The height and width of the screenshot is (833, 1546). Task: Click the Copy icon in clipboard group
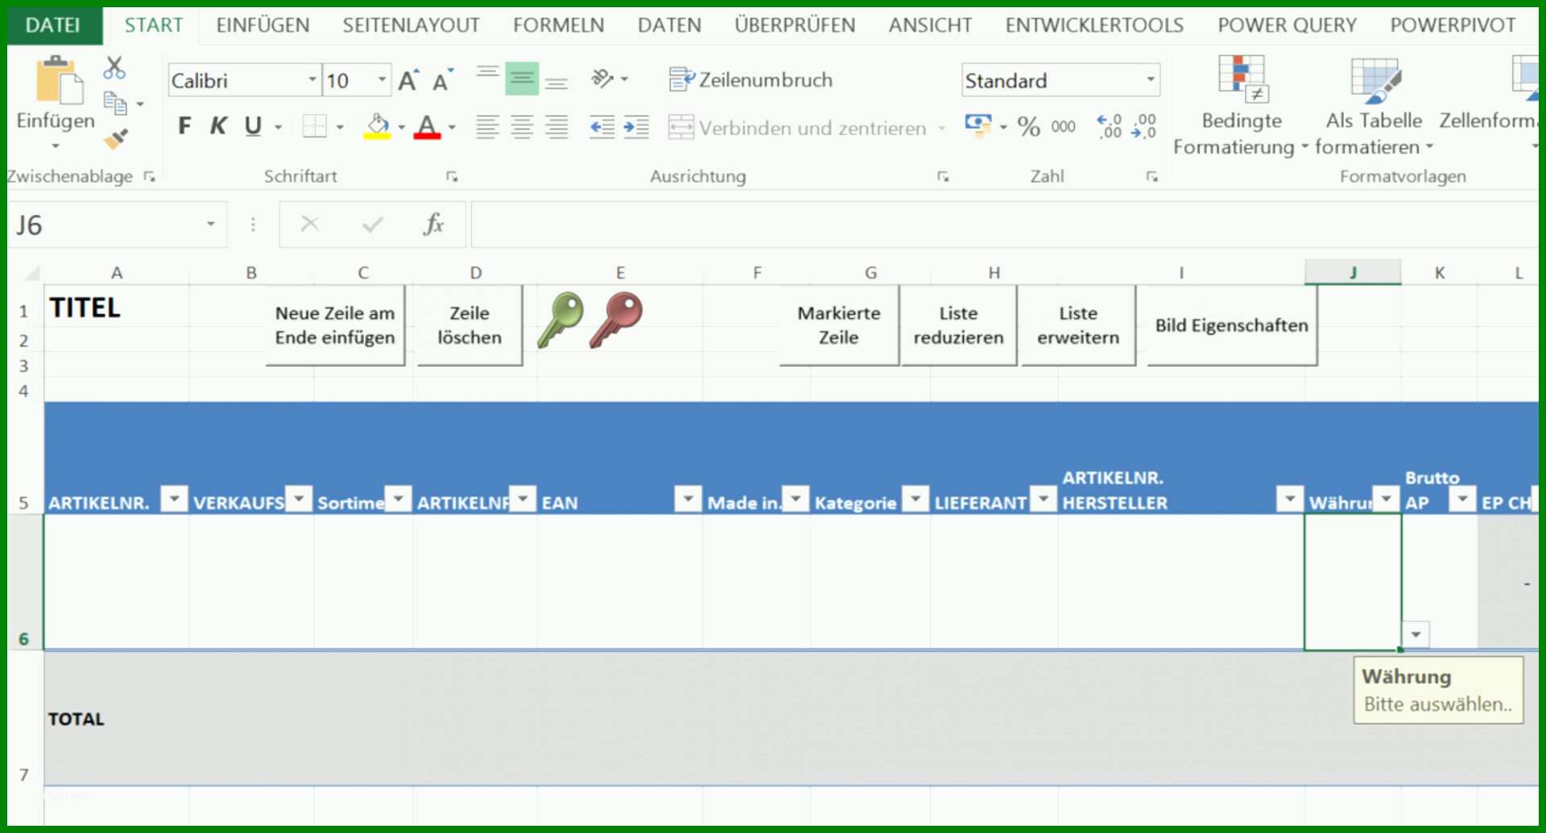pyautogui.click(x=115, y=103)
